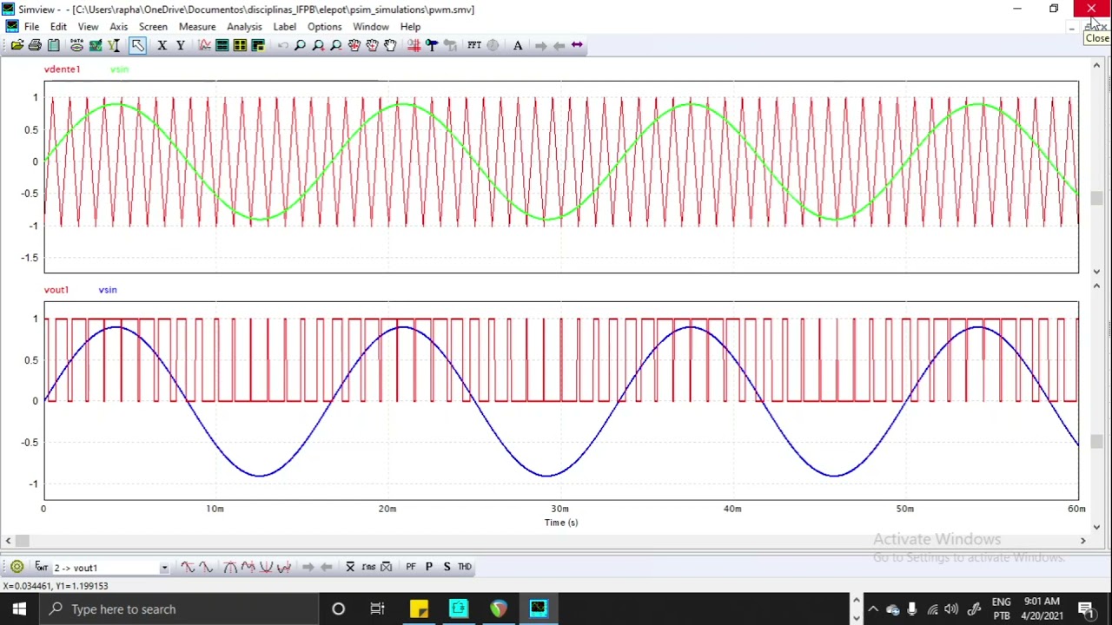Viewport: 1112px width, 625px height.
Task: Click the Time (s) axis label
Action: pos(561,523)
